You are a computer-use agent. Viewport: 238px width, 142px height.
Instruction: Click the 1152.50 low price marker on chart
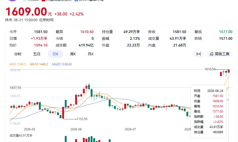click(82, 119)
